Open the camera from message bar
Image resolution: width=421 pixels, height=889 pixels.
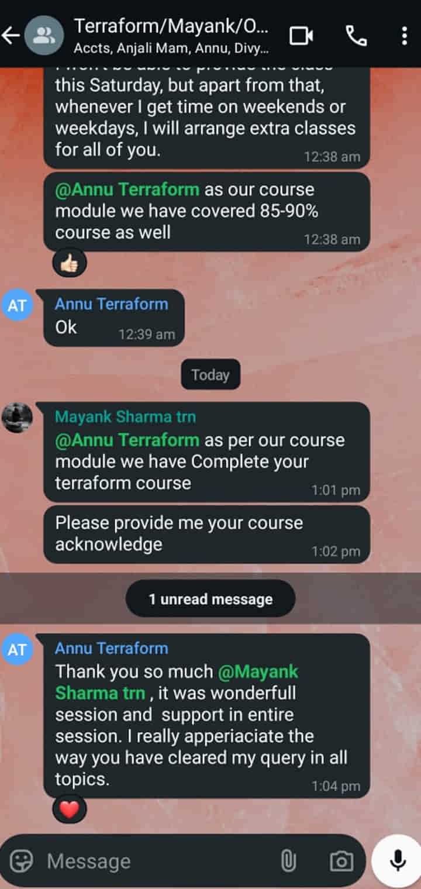tap(341, 861)
